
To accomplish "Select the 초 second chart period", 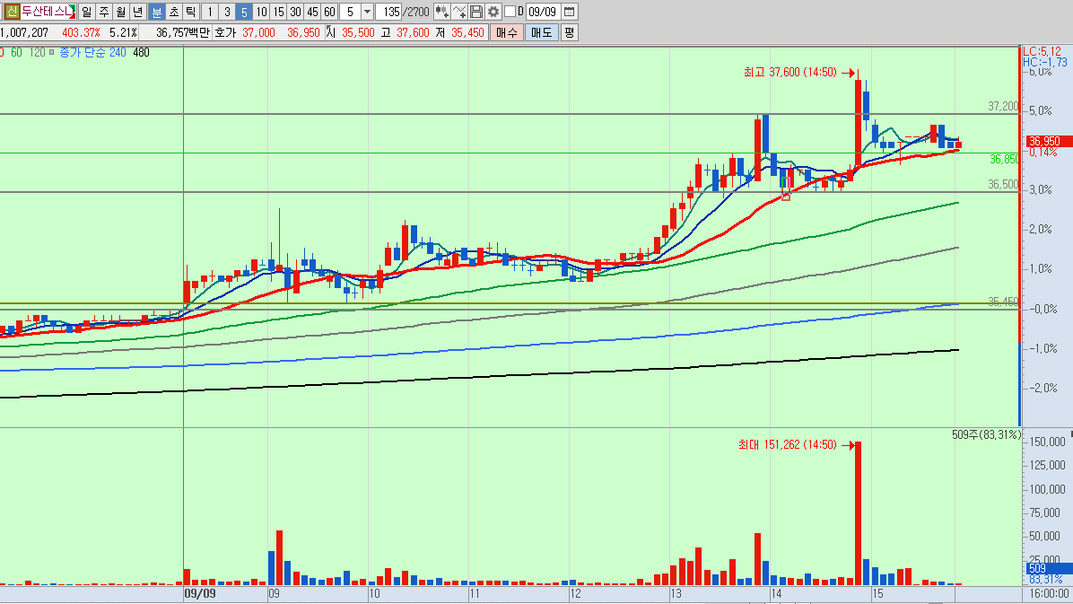I will pyautogui.click(x=174, y=12).
